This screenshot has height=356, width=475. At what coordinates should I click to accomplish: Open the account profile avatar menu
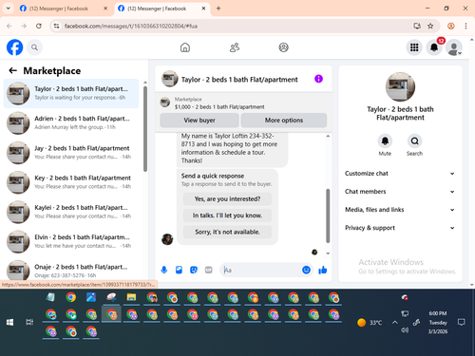coord(454,47)
